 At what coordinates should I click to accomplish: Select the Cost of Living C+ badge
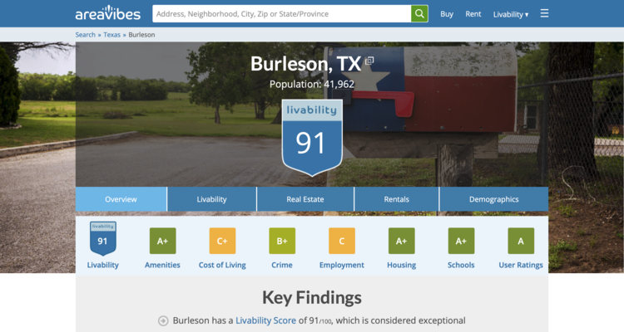(x=222, y=241)
